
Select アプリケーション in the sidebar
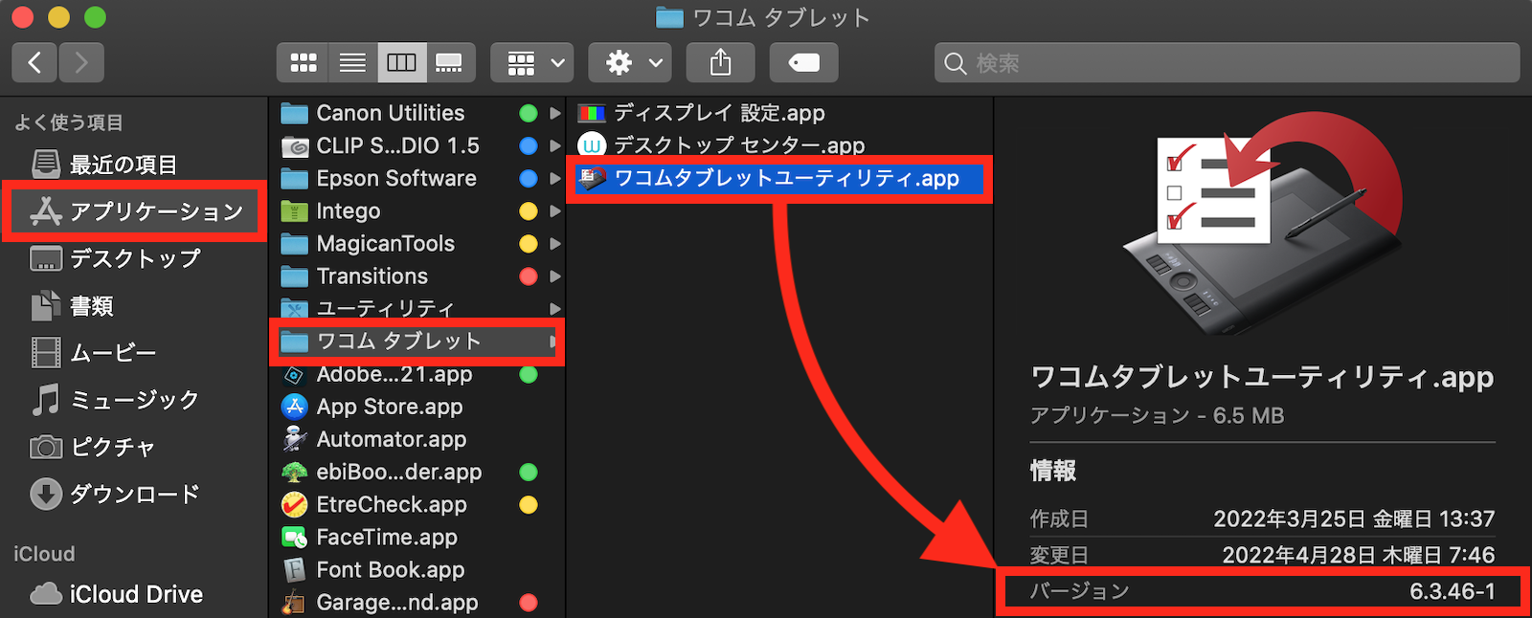coord(134,211)
